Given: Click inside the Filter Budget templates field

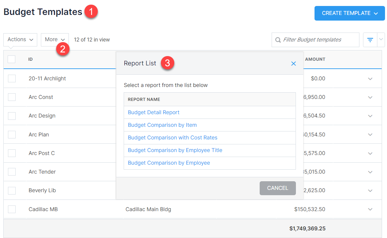Looking at the screenshot, I should tap(315, 40).
